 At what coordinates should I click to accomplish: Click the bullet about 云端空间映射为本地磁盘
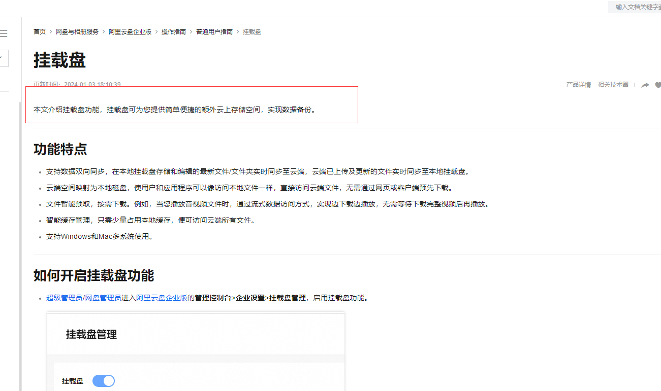(249, 188)
